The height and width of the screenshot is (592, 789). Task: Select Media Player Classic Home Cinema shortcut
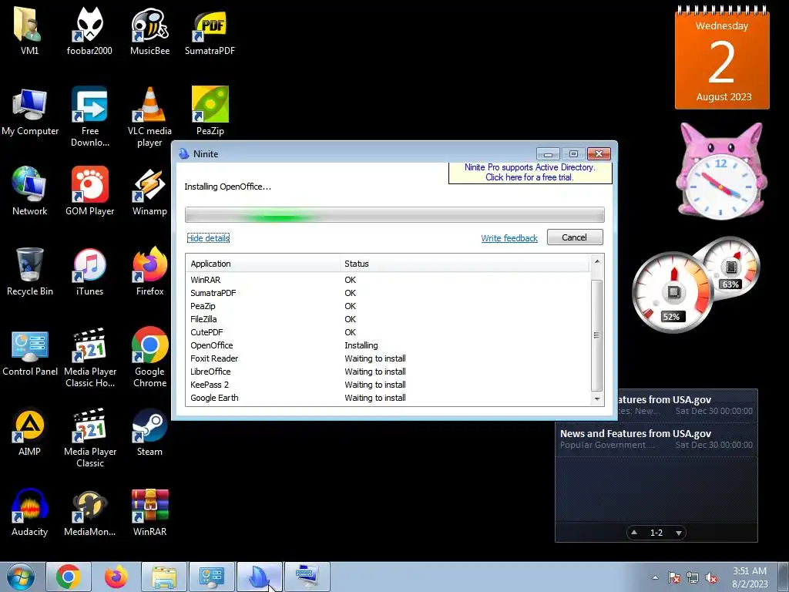(x=89, y=358)
